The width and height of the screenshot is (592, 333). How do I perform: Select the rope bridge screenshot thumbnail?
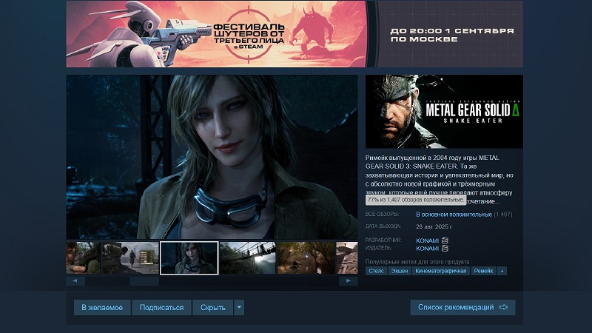(247, 258)
